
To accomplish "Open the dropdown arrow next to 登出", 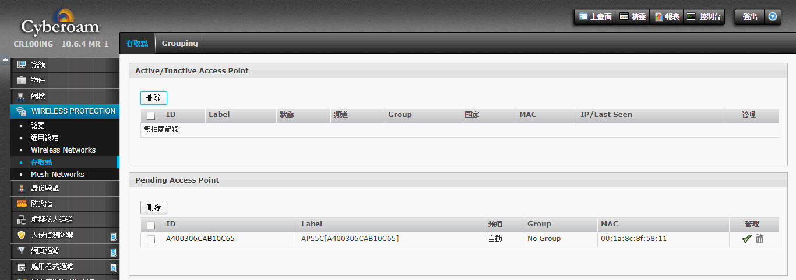I will [773, 17].
